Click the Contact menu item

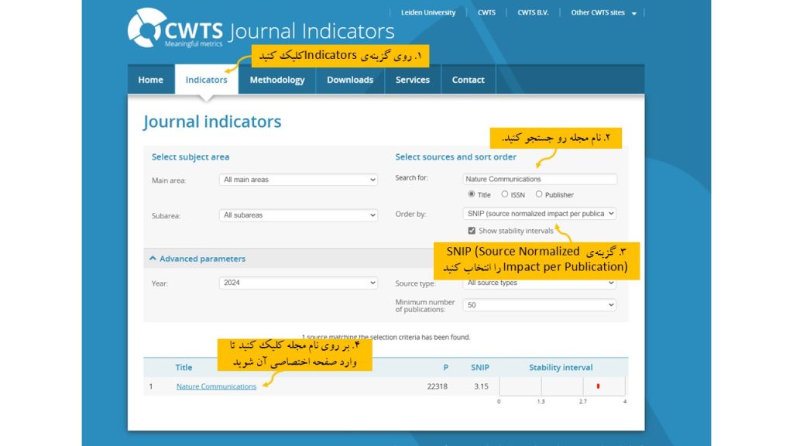click(468, 79)
